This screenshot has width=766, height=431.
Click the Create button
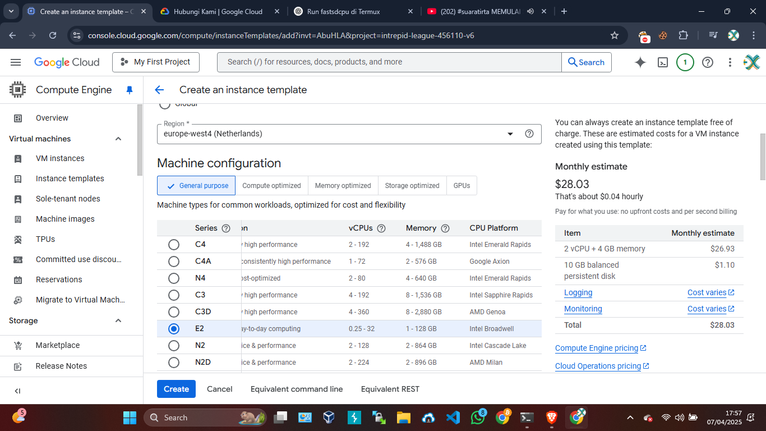coord(176,389)
